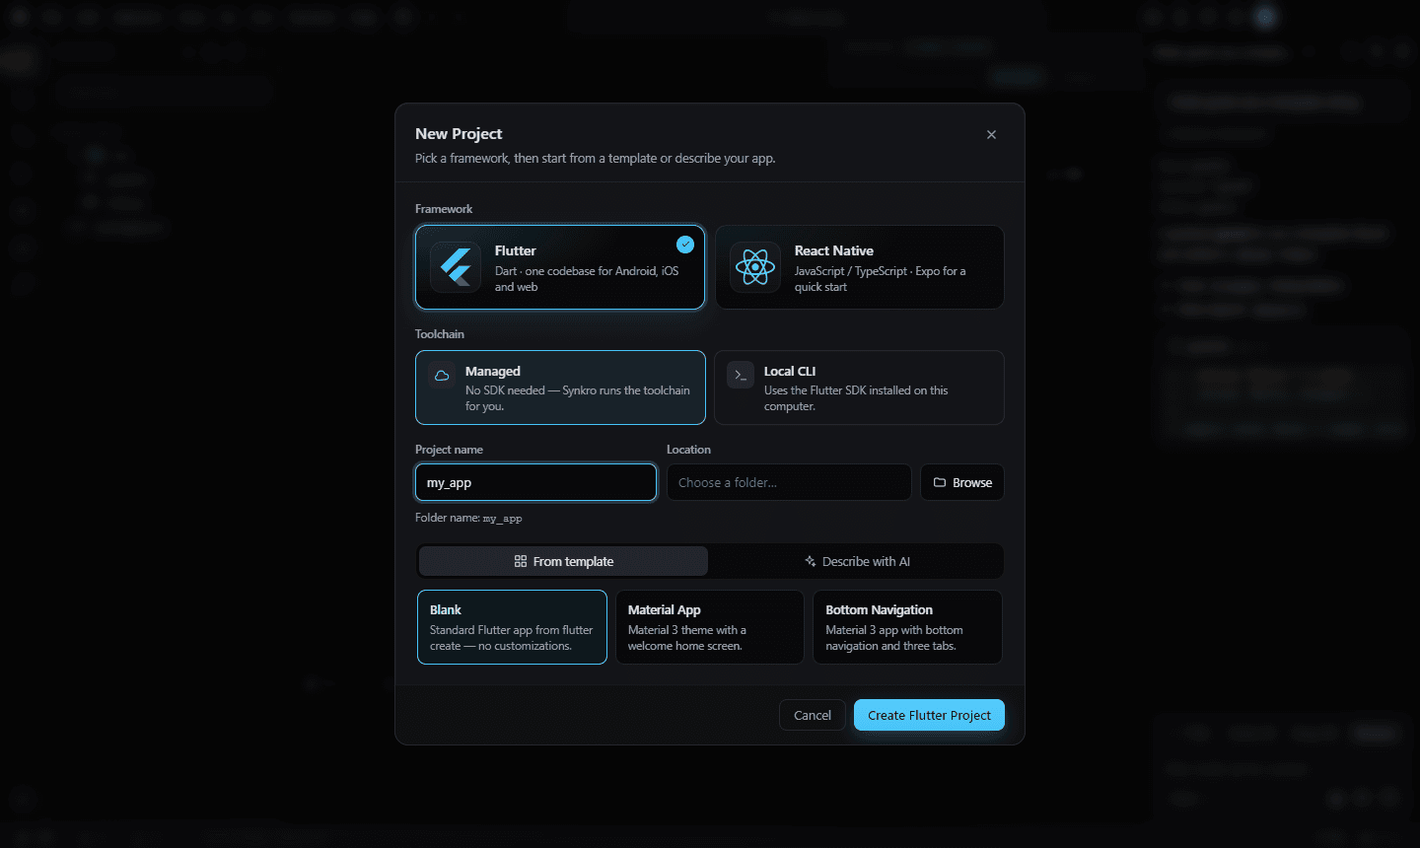This screenshot has height=848, width=1420.
Task: Select the Managed toolchain option
Action: [560, 388]
